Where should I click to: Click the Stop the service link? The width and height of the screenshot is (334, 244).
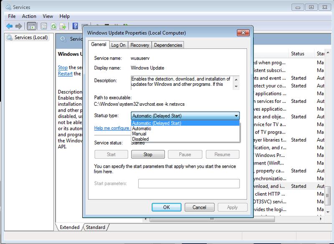[63, 67]
